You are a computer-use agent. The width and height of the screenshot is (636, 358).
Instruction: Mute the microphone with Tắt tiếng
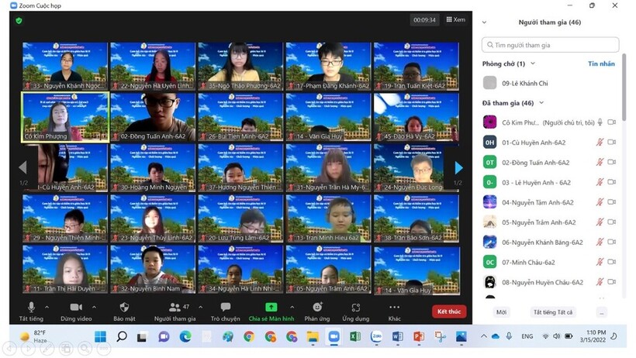pyautogui.click(x=31, y=307)
